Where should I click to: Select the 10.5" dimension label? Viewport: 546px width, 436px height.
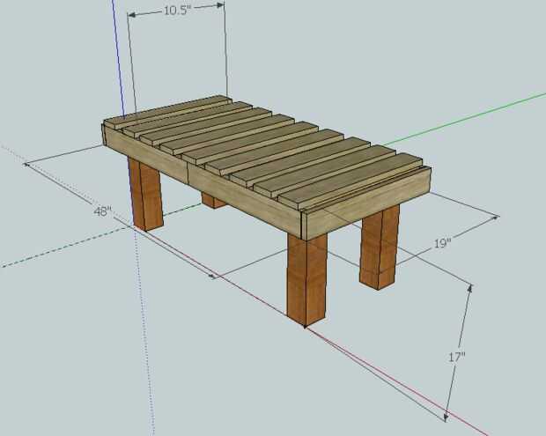click(178, 10)
